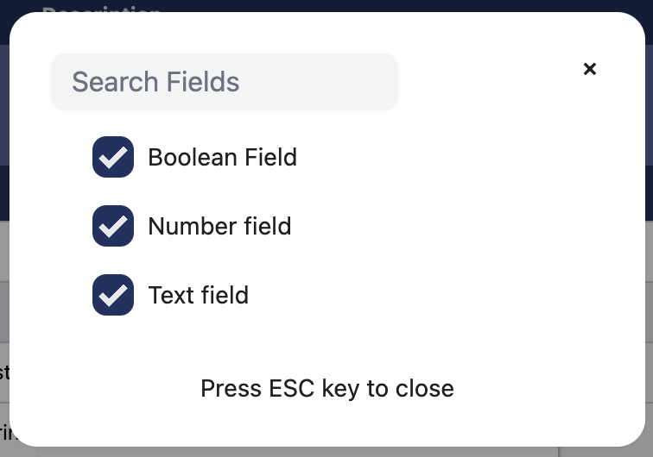Click the Text field label text
The height and width of the screenshot is (457, 653).
198,295
